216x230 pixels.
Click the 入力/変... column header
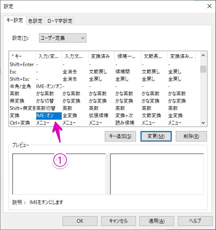tap(49, 56)
